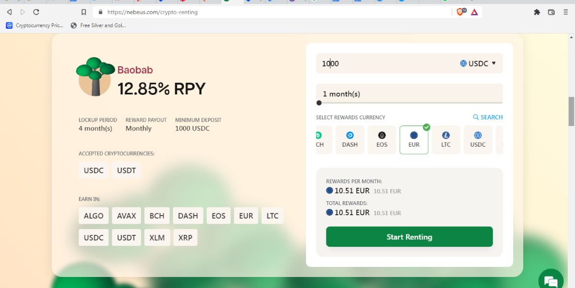Click USDC chip under Accepted Cryptocurrencies
This screenshot has width=575, height=288.
pos(93,170)
